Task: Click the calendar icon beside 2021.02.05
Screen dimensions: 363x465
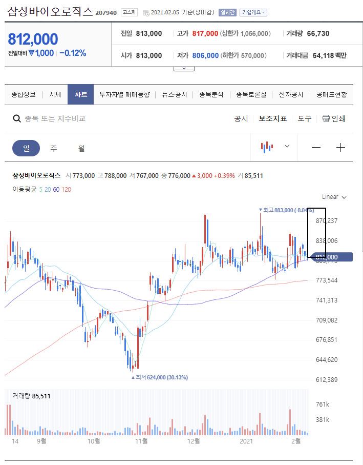Action: [x=146, y=13]
